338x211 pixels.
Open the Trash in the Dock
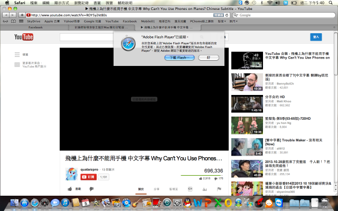coord(325,203)
